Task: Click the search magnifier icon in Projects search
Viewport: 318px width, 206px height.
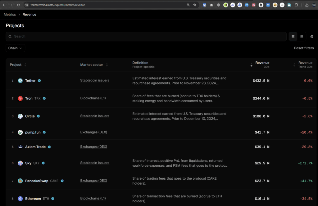Action: 10,37
